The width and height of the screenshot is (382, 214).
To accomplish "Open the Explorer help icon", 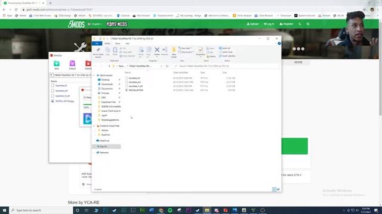I will click(279, 43).
